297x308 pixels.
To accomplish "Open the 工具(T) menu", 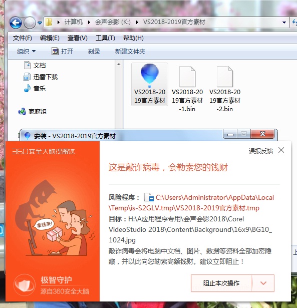I will click(105, 38).
